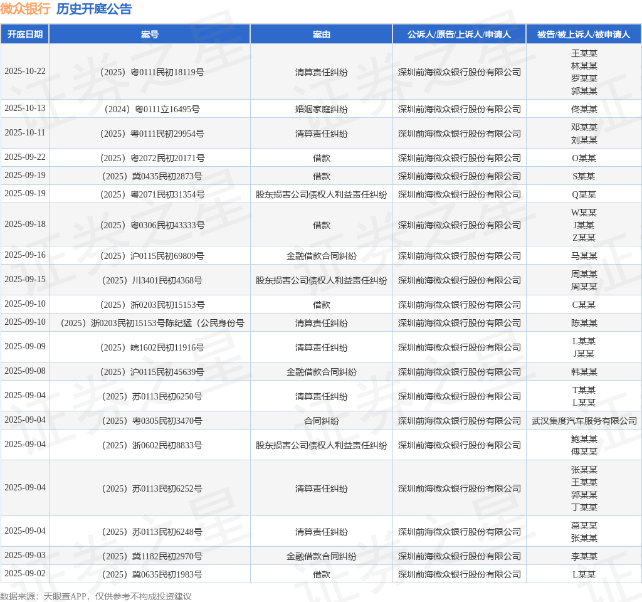The width and height of the screenshot is (642, 602).
Task: Click the 公诉人/原告/上诉人/申请人 column header
Action: tap(459, 34)
